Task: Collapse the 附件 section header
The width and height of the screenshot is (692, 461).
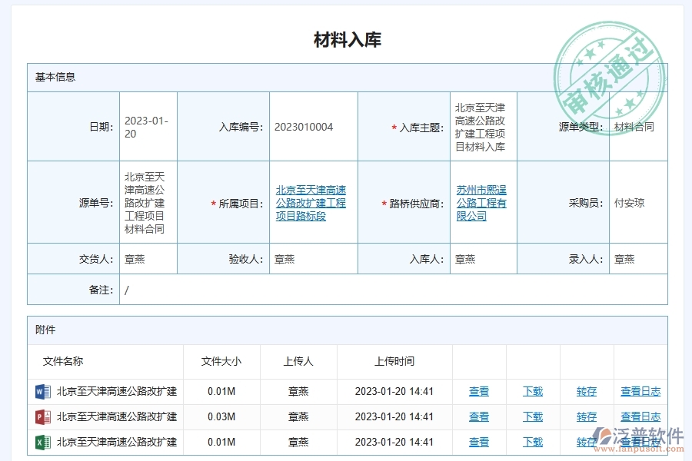Action: (x=45, y=329)
